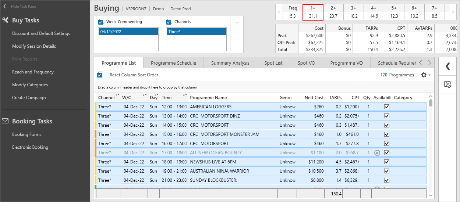Open the dropdown arrow next to the gear icon
Image resolution: width=460 pixels, height=202 pixels.
point(429,75)
